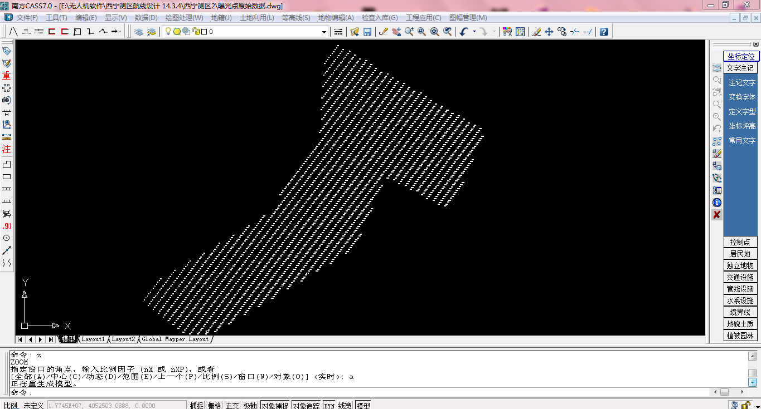Click the color-text style icon in toolbar
761x409 pixels.
point(507,32)
